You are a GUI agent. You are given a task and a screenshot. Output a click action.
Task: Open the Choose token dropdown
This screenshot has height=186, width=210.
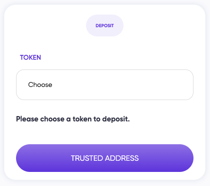[x=105, y=85]
